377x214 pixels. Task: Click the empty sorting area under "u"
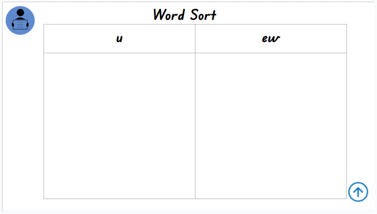tap(119, 126)
